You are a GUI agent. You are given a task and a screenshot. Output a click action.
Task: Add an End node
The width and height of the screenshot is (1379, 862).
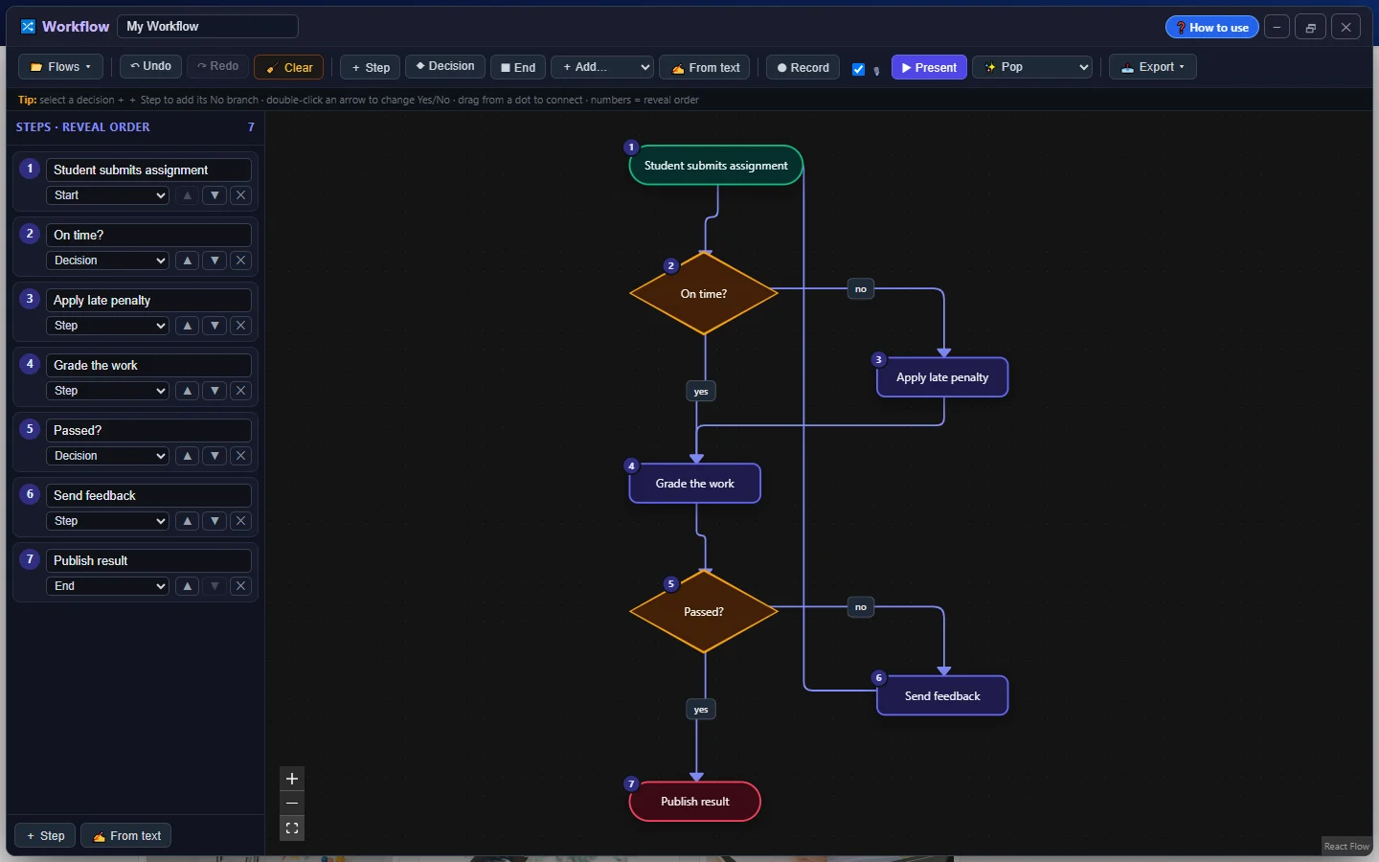pos(518,67)
